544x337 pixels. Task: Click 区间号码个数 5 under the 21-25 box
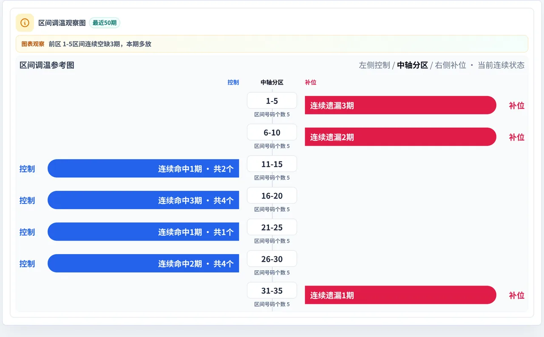[x=272, y=241]
